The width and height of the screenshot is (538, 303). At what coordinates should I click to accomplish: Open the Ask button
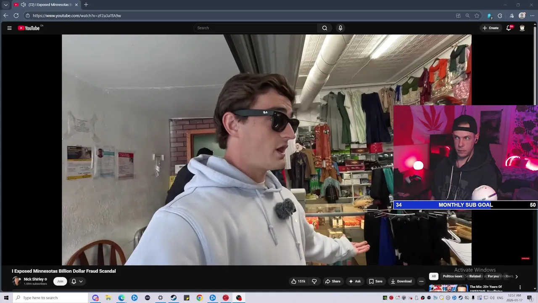(x=355, y=281)
